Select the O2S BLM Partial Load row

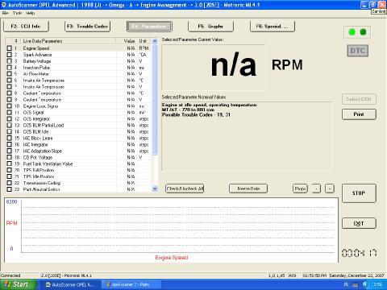coord(78,125)
